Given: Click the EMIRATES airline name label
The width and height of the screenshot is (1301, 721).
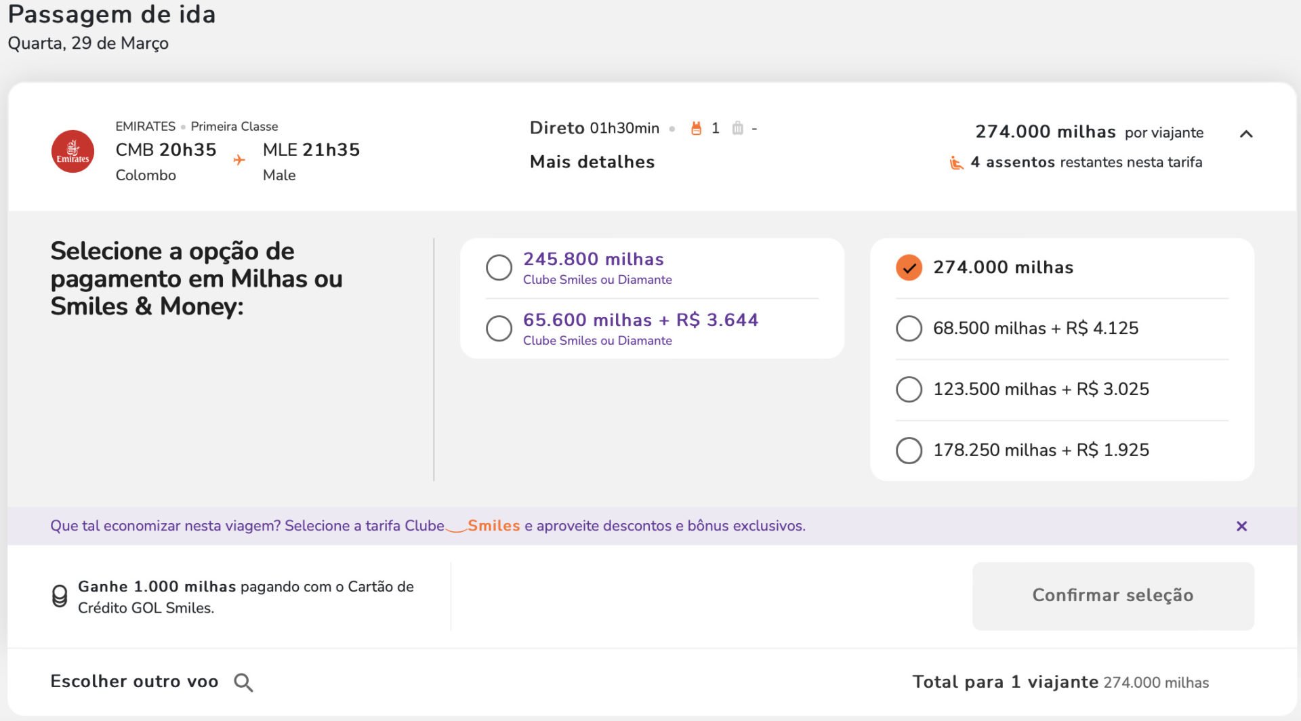Looking at the screenshot, I should tap(145, 126).
